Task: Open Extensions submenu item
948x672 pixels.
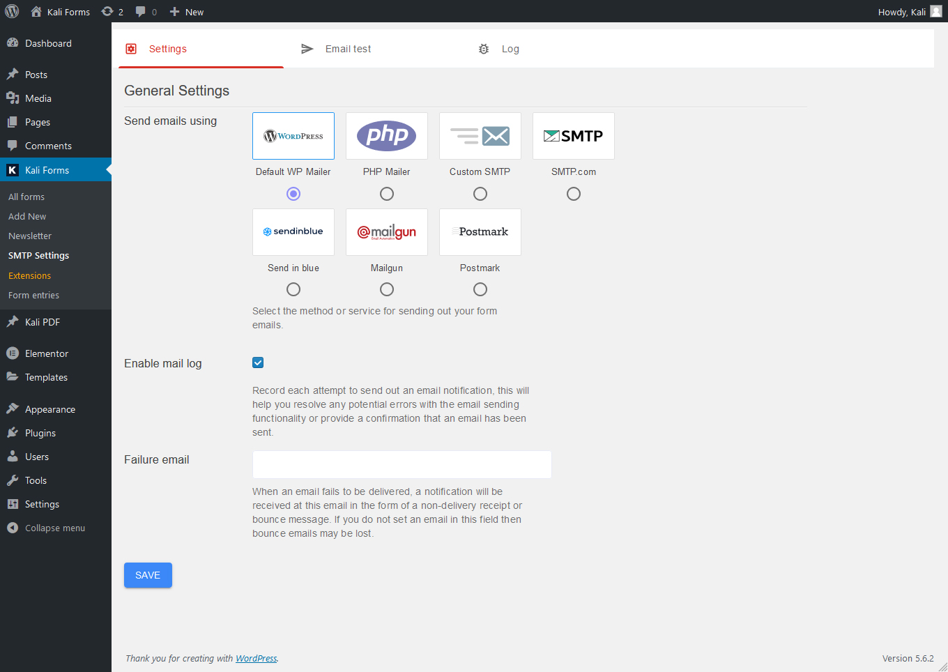Action: pyautogui.click(x=30, y=275)
